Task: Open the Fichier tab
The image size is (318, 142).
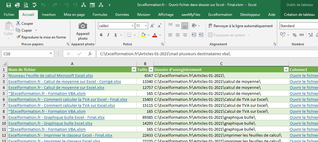Action: 9,15
